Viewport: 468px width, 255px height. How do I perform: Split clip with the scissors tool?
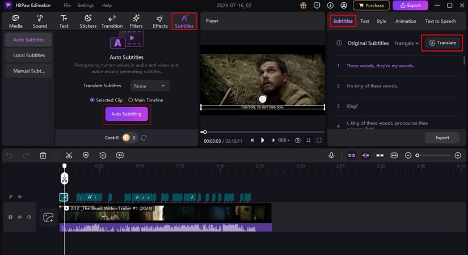(x=69, y=155)
